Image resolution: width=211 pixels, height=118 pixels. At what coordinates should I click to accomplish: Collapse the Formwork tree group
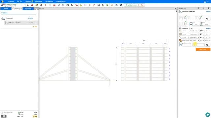[x=1, y=18]
